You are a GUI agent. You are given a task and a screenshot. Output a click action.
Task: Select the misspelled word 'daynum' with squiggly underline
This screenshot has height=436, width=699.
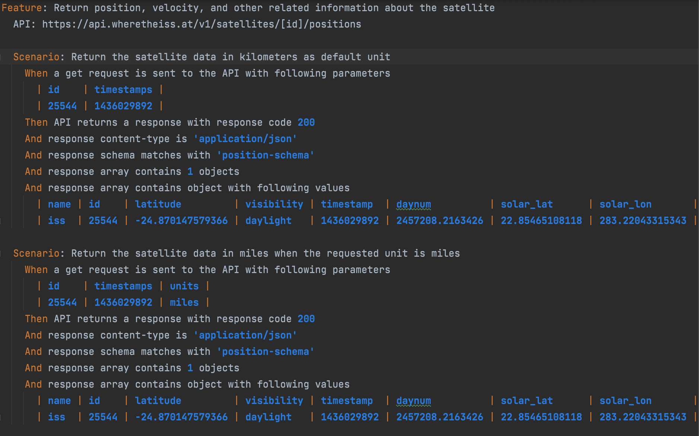414,204
